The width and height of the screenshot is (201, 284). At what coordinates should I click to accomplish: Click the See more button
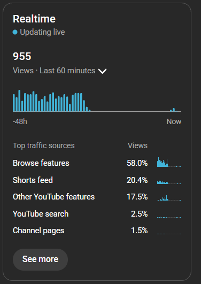tap(40, 259)
